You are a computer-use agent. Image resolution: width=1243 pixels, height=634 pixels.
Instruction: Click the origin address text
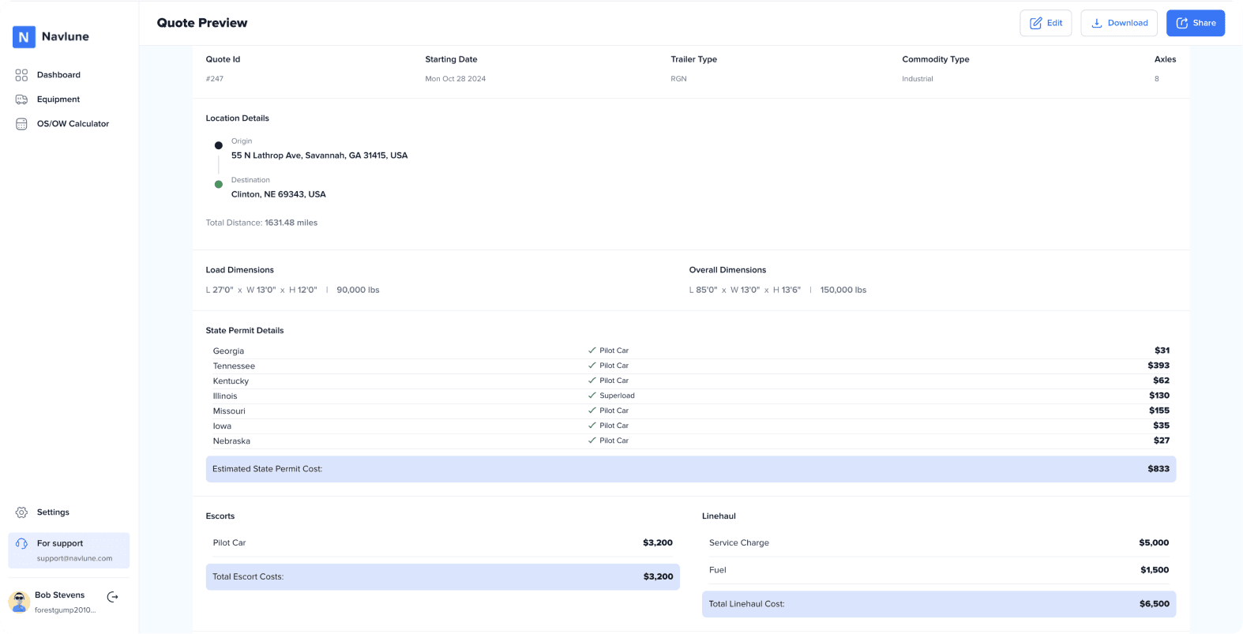point(320,156)
